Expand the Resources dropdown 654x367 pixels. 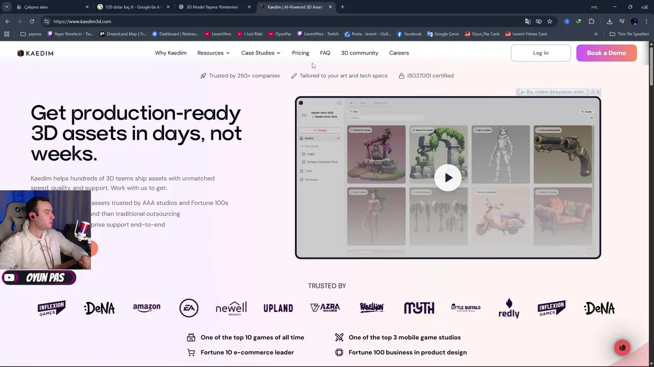coord(213,53)
